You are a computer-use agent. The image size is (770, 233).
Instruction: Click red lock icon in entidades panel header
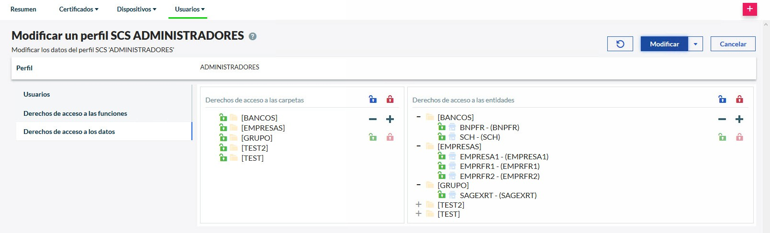739,100
